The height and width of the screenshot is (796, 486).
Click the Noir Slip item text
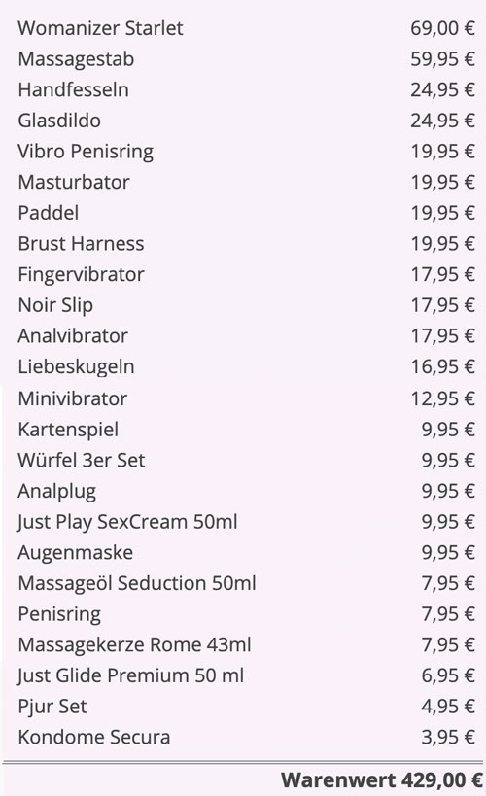pyautogui.click(x=55, y=305)
